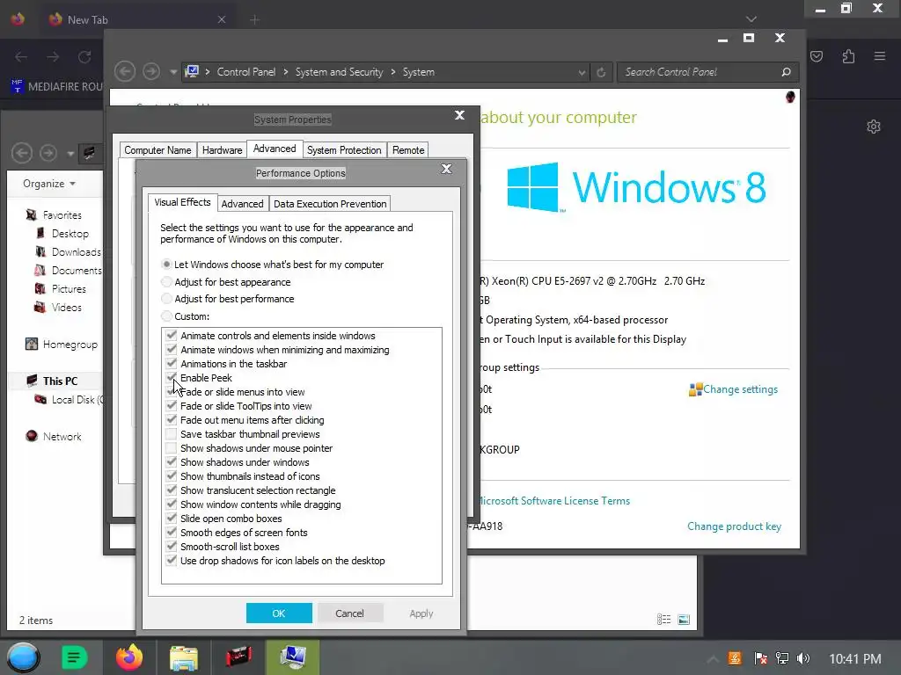Click OK in Performance Options
This screenshot has height=675, width=901.
(x=279, y=613)
